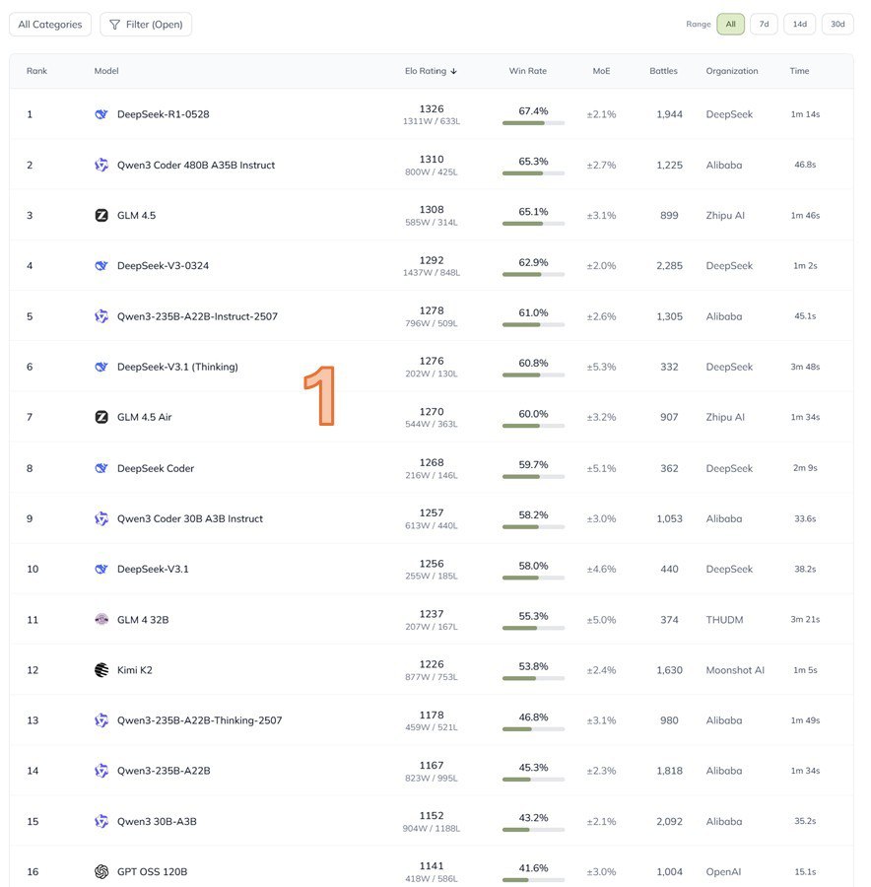Image resolution: width=871 pixels, height=887 pixels.
Task: Click the funnel icon in Filter button
Action: coord(115,25)
